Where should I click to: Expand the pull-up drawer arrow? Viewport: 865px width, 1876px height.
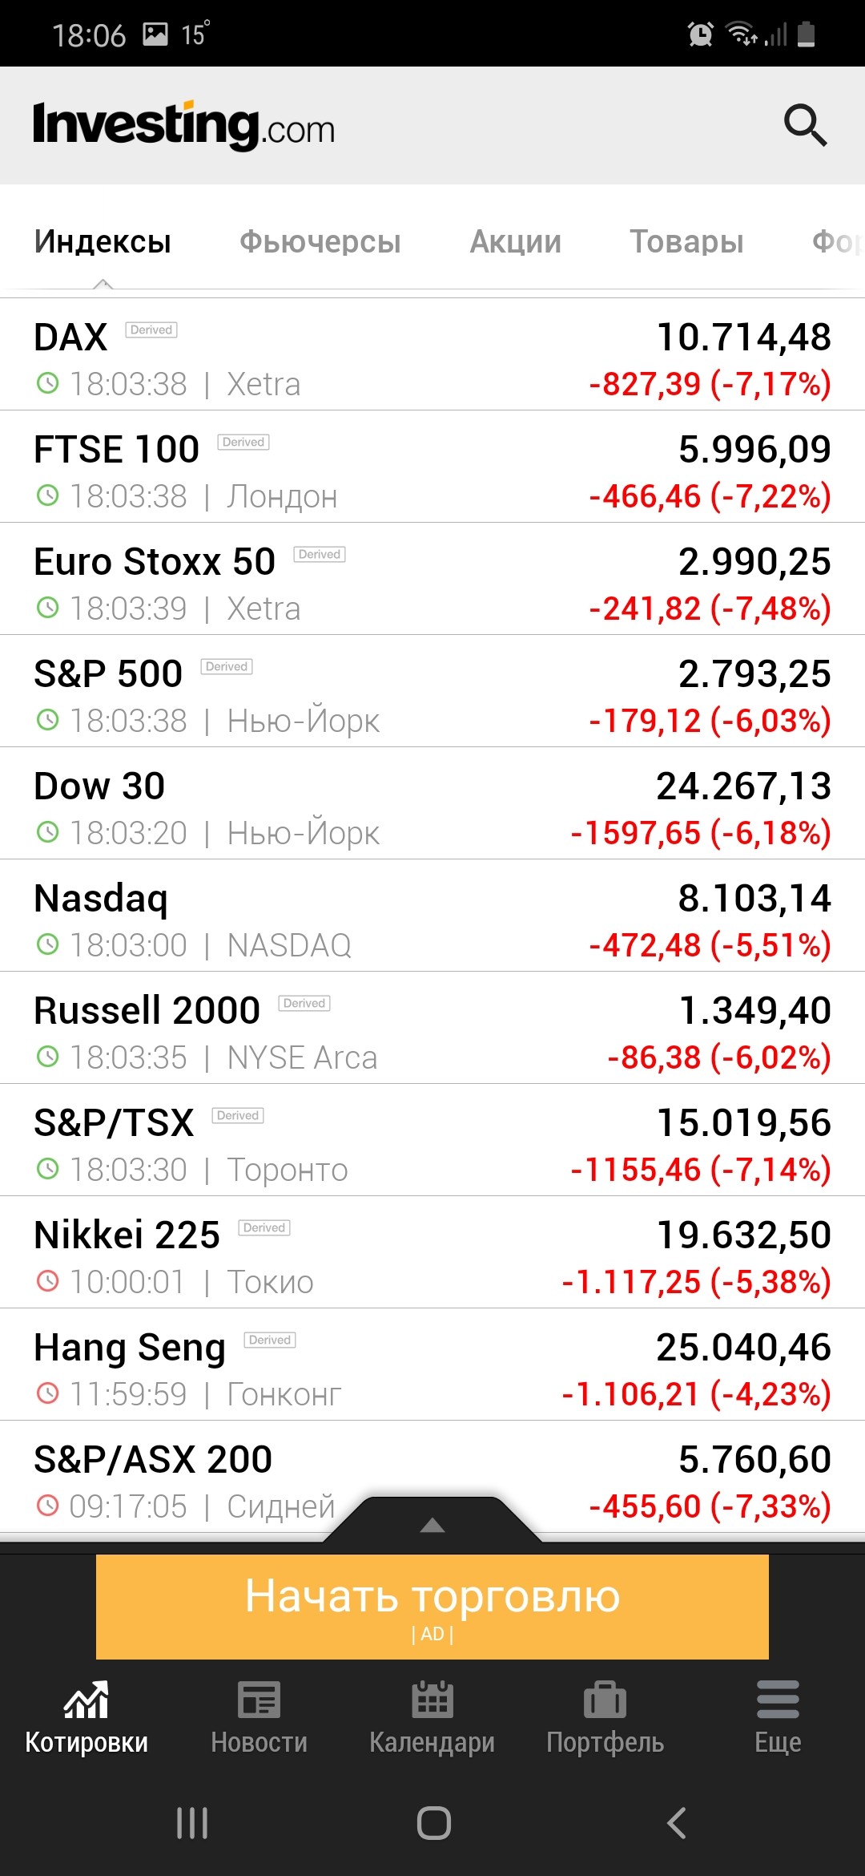pos(432,1524)
